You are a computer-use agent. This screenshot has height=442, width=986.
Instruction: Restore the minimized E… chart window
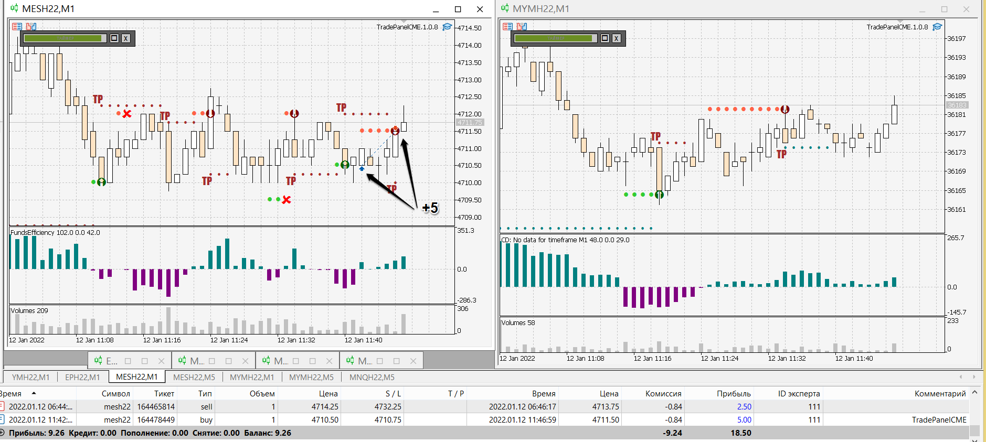click(x=128, y=361)
